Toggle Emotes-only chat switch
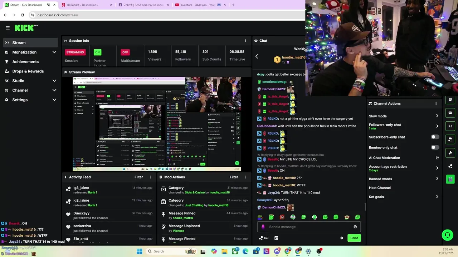The width and height of the screenshot is (458, 257). click(x=435, y=147)
